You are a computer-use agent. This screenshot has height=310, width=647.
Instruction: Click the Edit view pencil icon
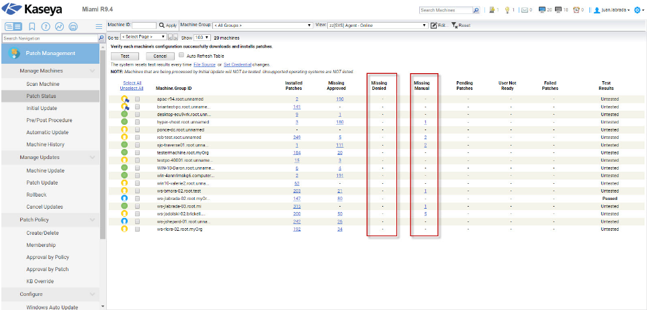[433, 25]
